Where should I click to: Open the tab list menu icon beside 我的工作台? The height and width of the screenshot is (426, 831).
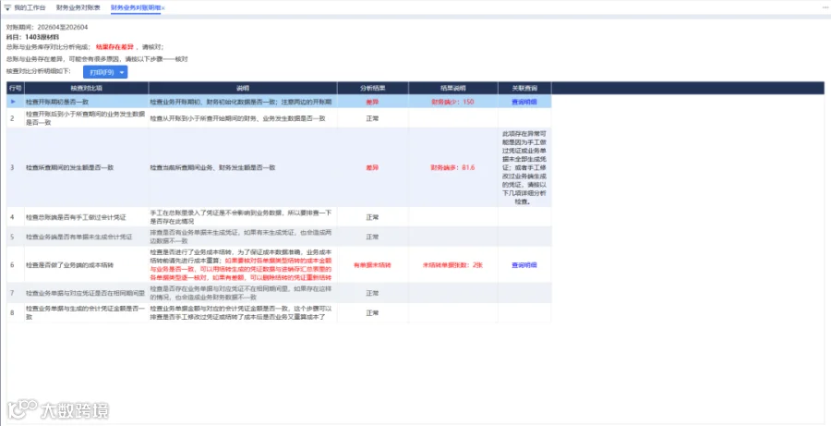point(7,8)
